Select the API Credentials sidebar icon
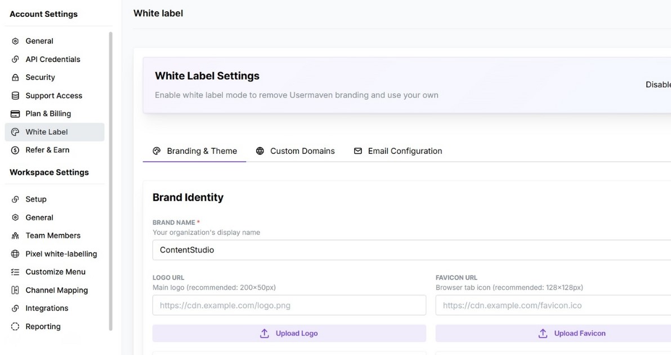 pos(14,59)
